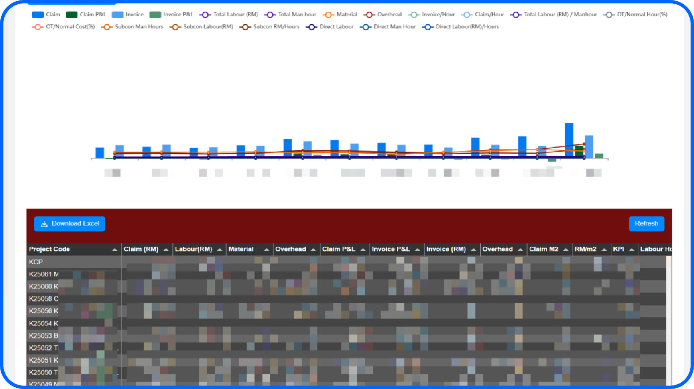Click the dark green Claim P&L legend icon
The height and width of the screenshot is (389, 694).
point(71,14)
